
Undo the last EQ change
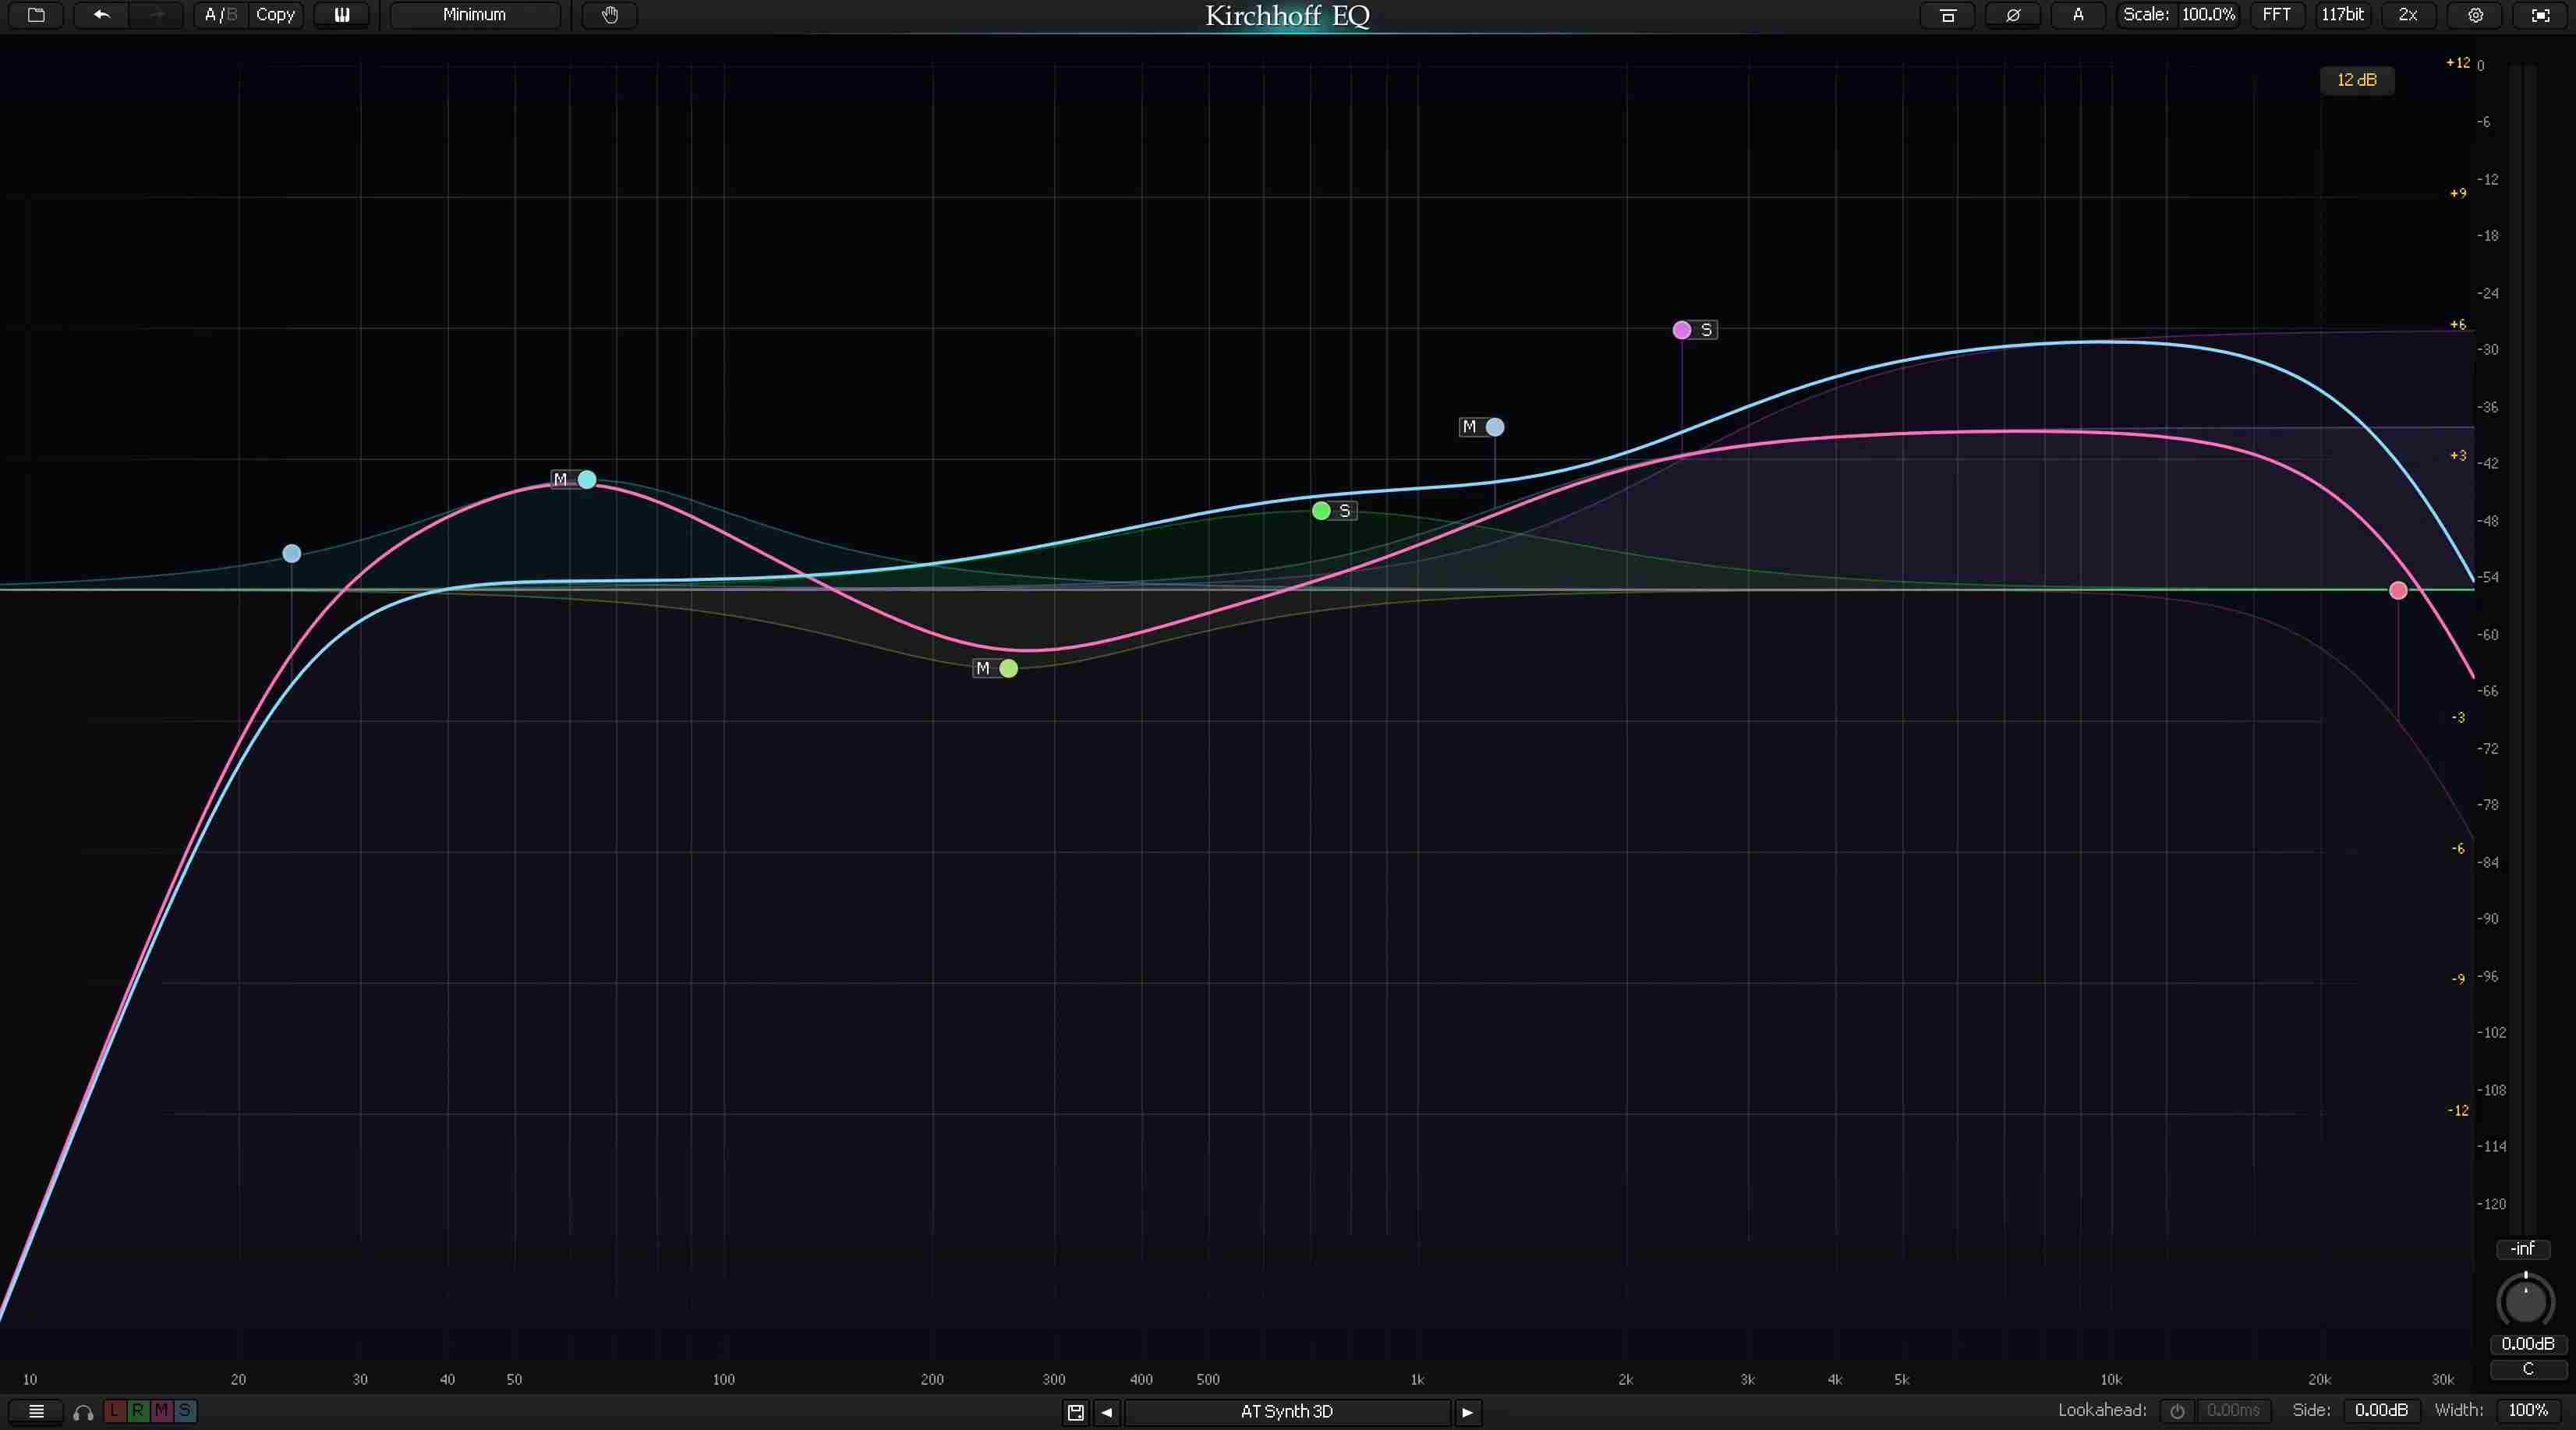pos(100,15)
